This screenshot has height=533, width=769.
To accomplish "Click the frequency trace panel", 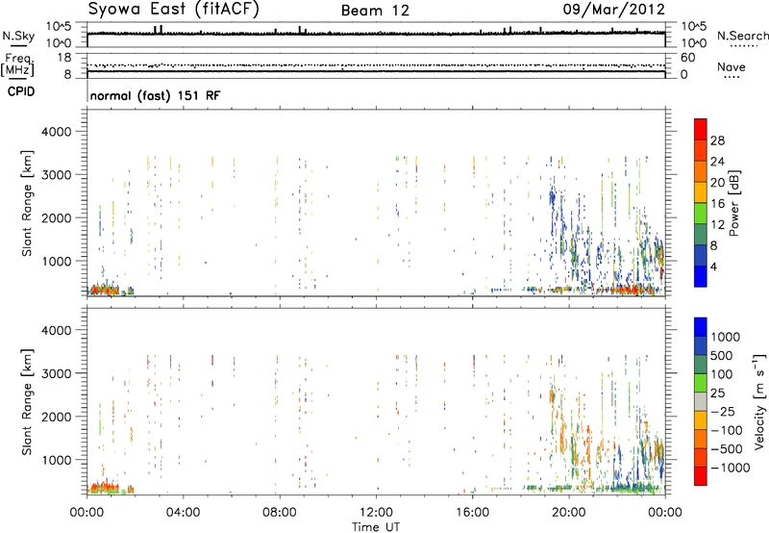I will click(376, 65).
